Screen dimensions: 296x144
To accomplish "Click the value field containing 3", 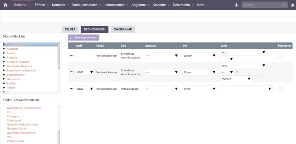I will click(251, 72).
